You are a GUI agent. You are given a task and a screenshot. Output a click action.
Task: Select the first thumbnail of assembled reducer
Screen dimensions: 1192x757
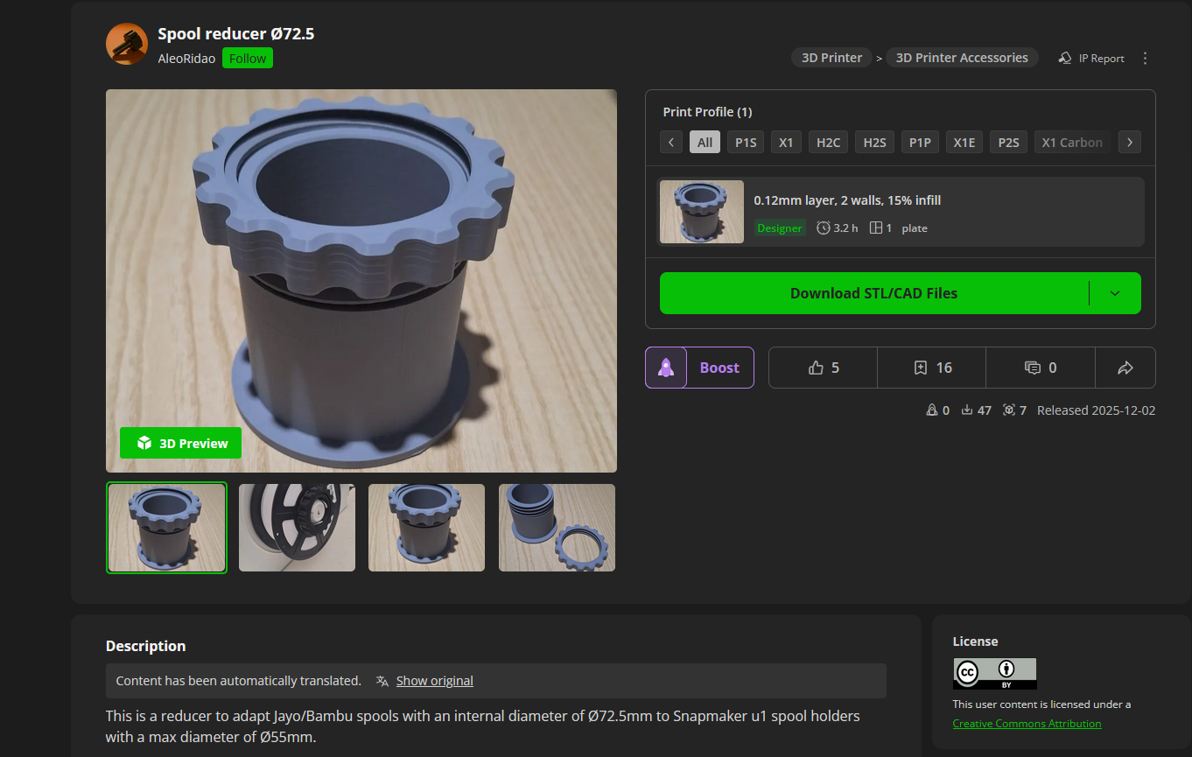(x=166, y=528)
